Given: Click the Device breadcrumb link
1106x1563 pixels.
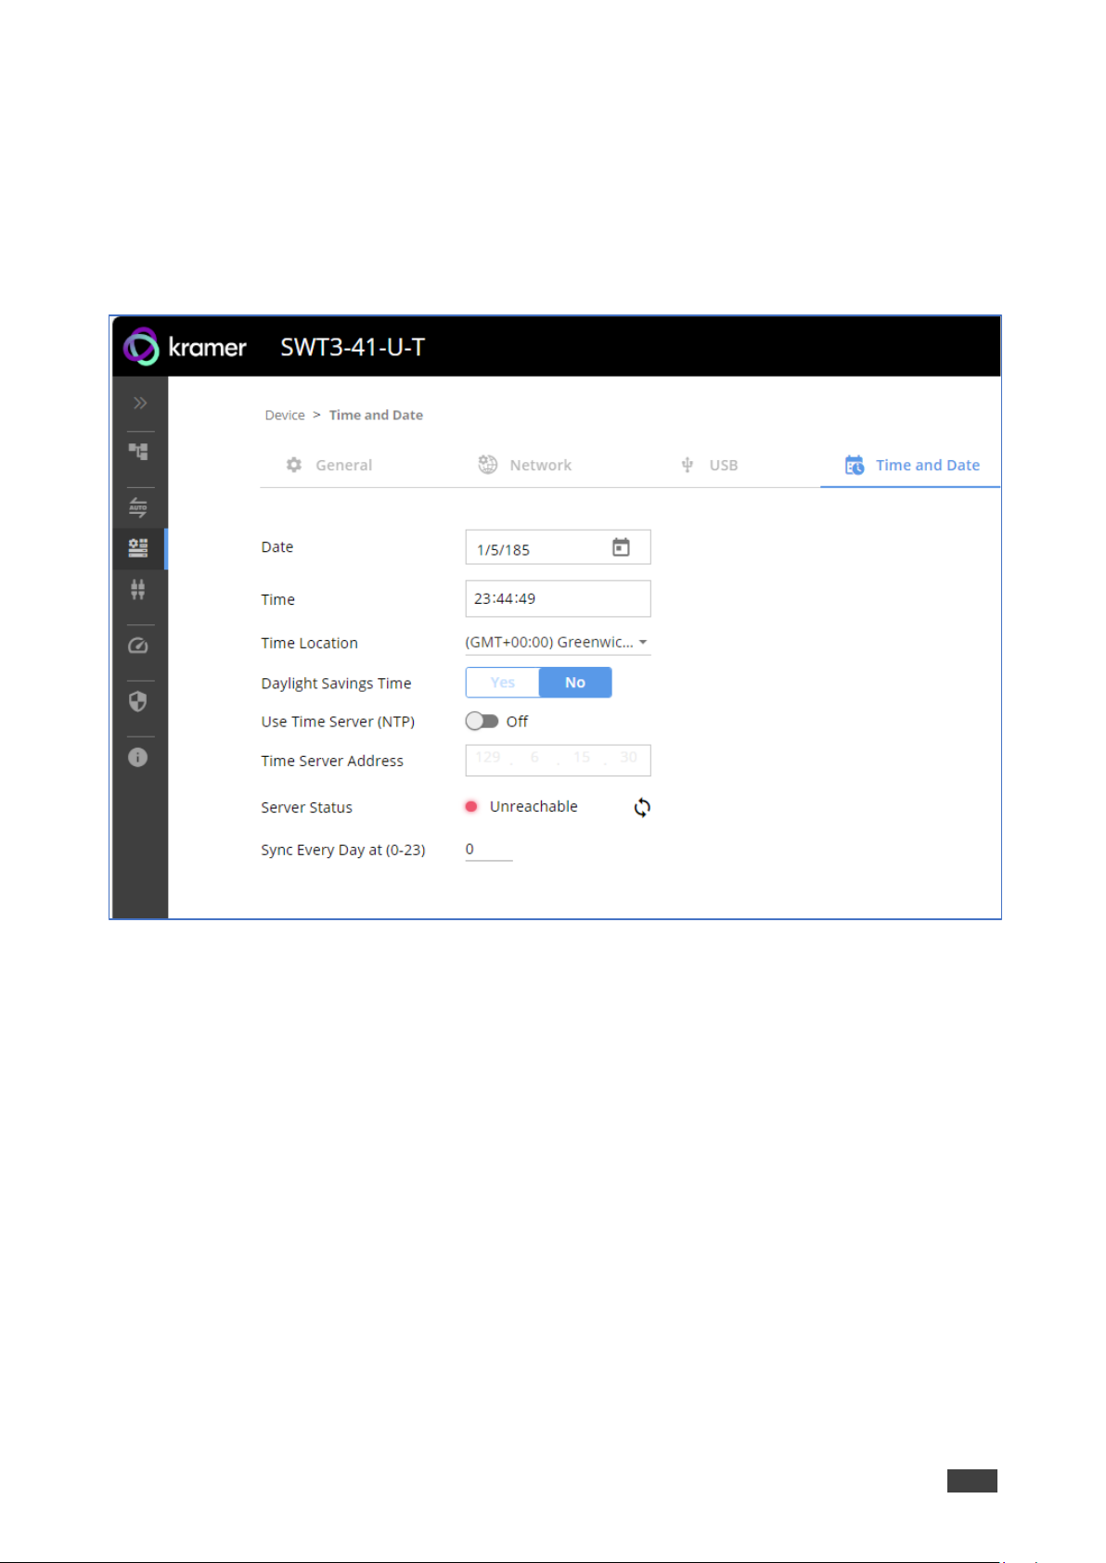Looking at the screenshot, I should click(285, 416).
